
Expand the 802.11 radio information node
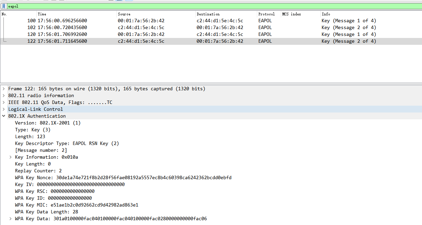click(4, 95)
